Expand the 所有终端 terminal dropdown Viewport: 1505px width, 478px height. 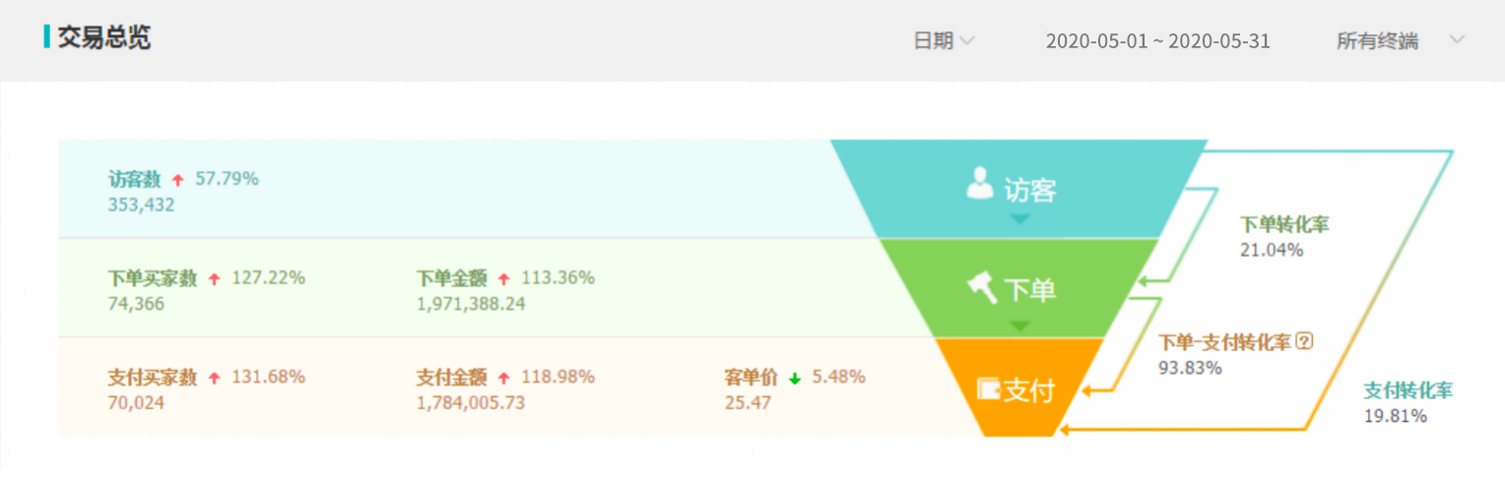[x=1377, y=40]
